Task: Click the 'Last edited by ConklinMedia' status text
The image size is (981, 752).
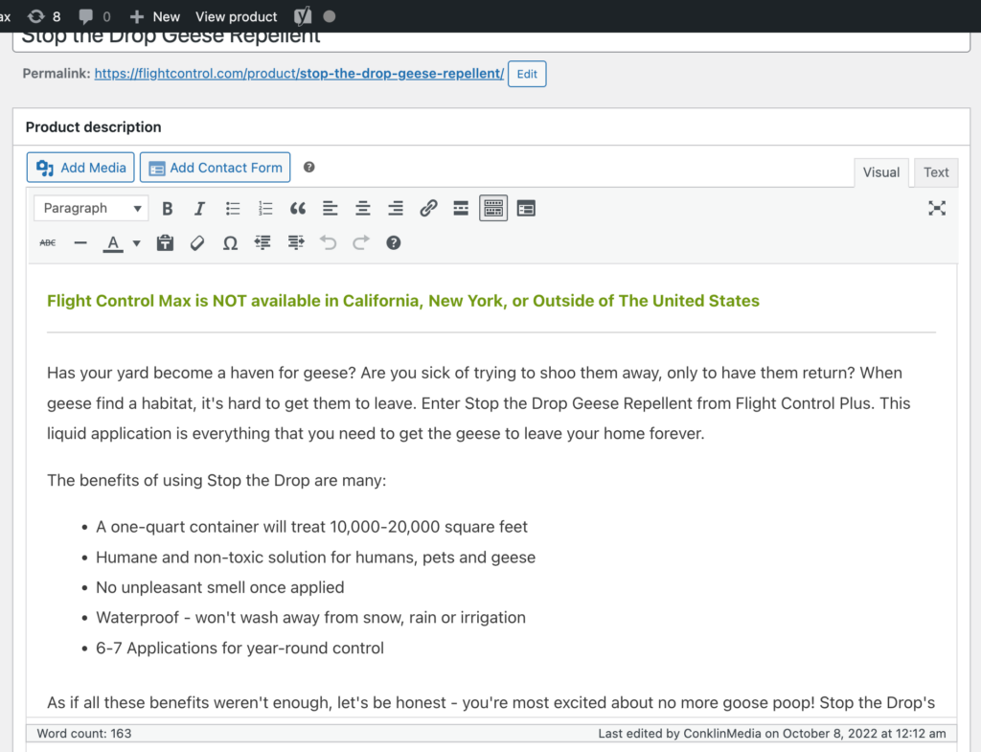Action: 772,733
